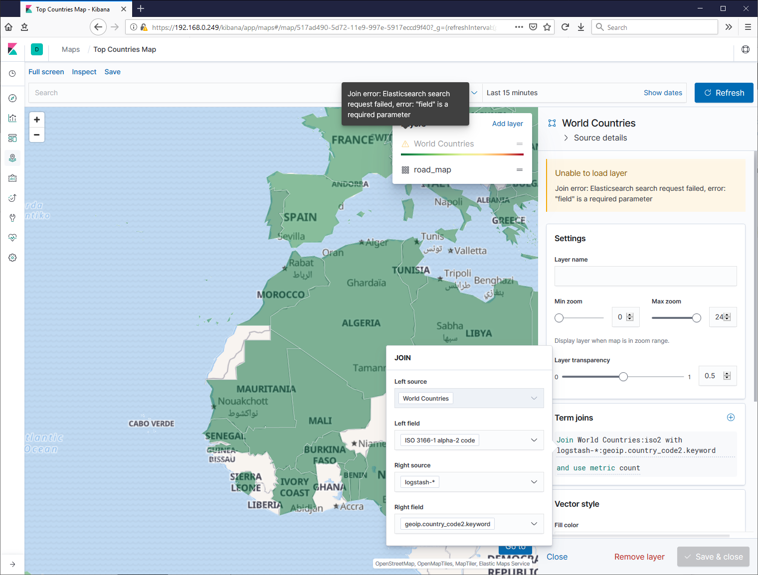
Task: Click the Last 15 minutes time range
Action: point(512,93)
